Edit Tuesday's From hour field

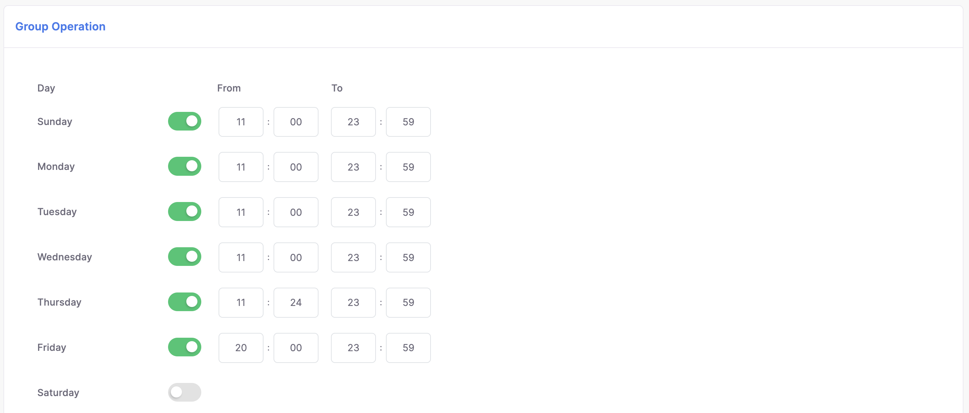241,212
